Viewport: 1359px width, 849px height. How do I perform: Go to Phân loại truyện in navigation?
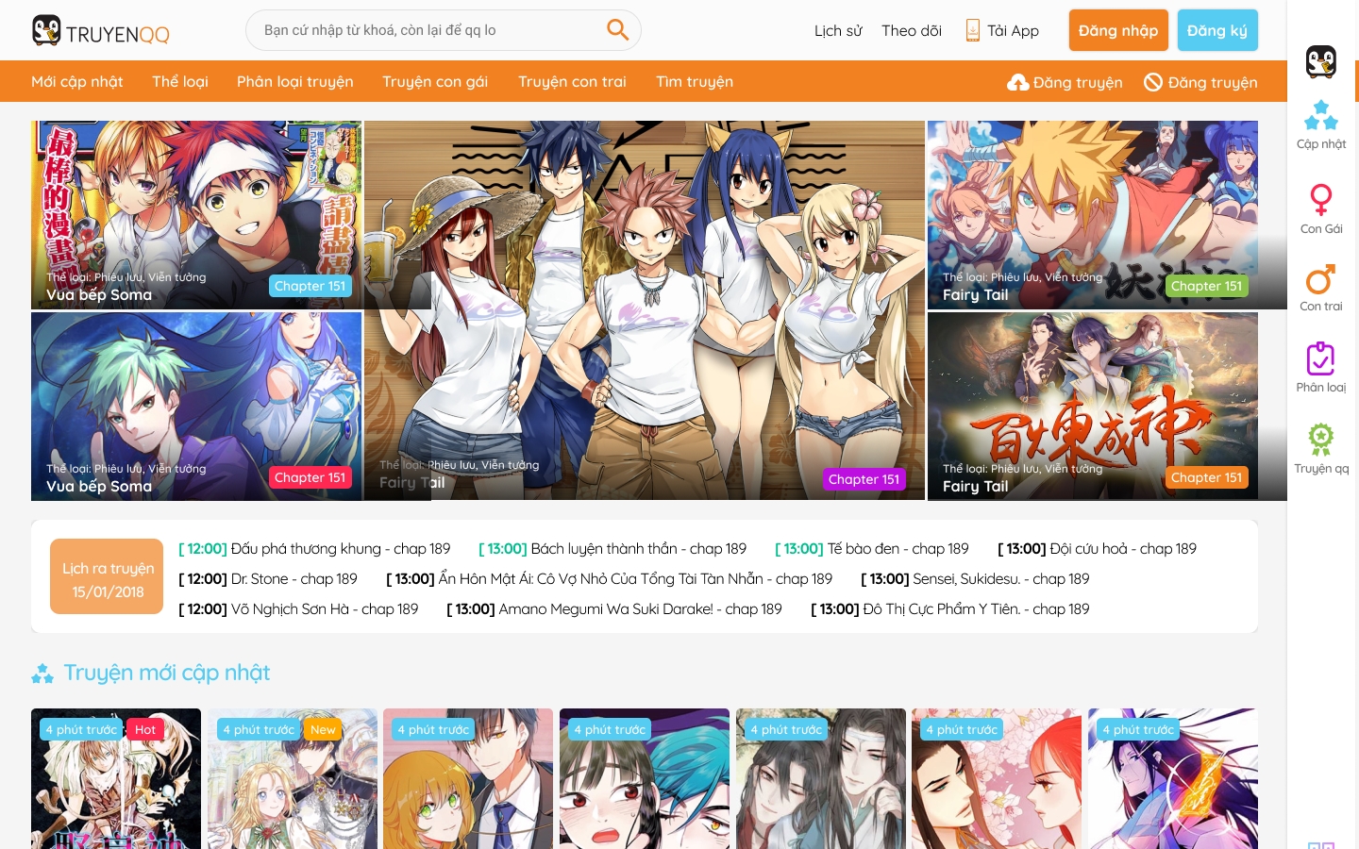pyautogui.click(x=295, y=82)
